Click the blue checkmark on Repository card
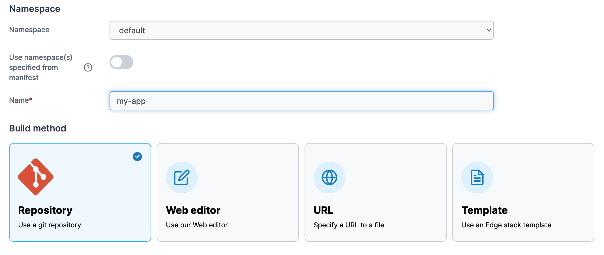Screen dimensions: 604x255 tap(138, 157)
